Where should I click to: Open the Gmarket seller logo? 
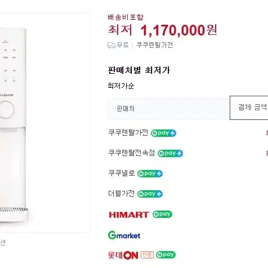point(124,235)
